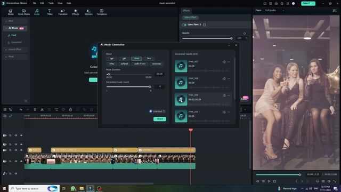This screenshot has width=341, height=192.
Task: Enter fullscreen preview from player controls
Action: pyautogui.click(x=335, y=181)
